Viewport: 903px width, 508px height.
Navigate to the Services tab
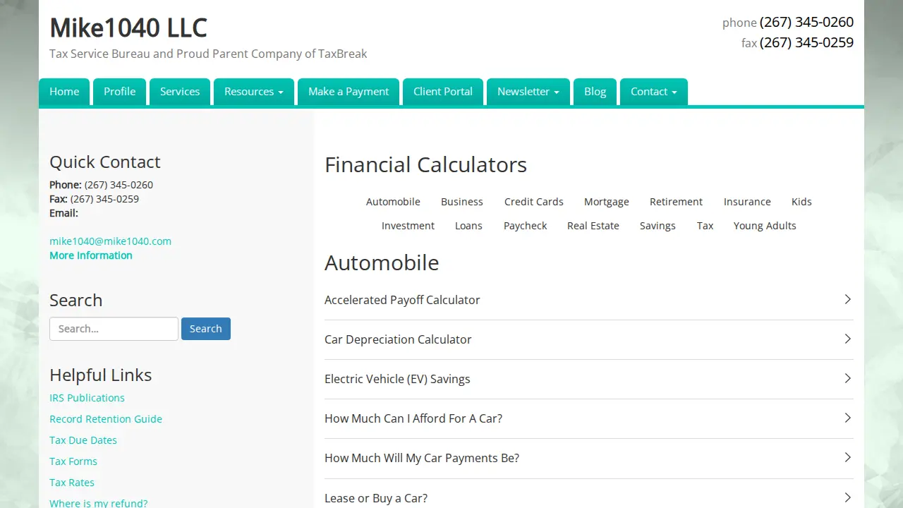(180, 92)
